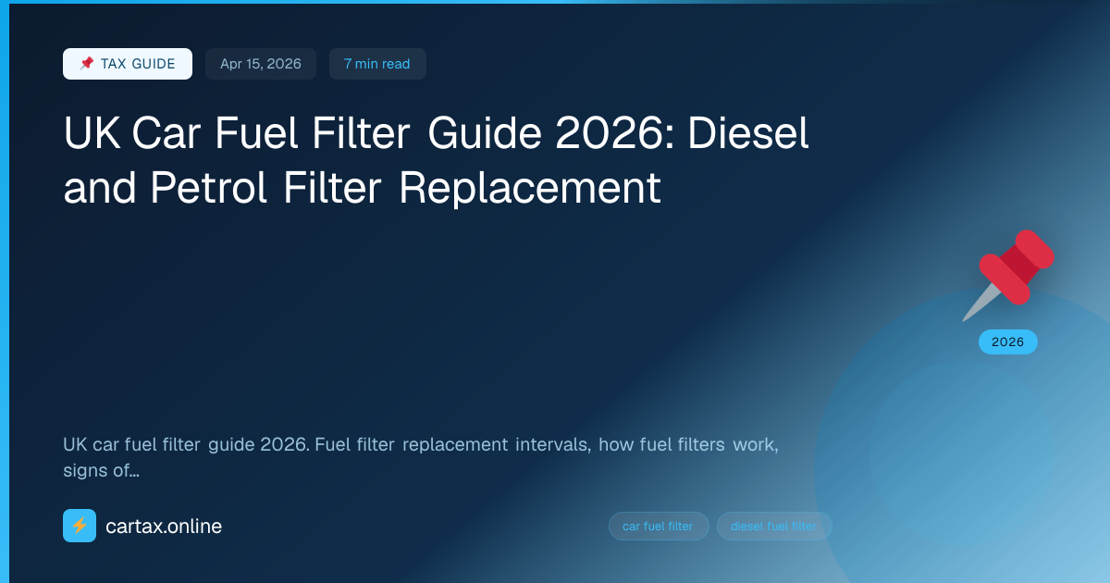
Task: Open the UK Car Fuel Filter Guide headline
Action: click(x=437, y=161)
